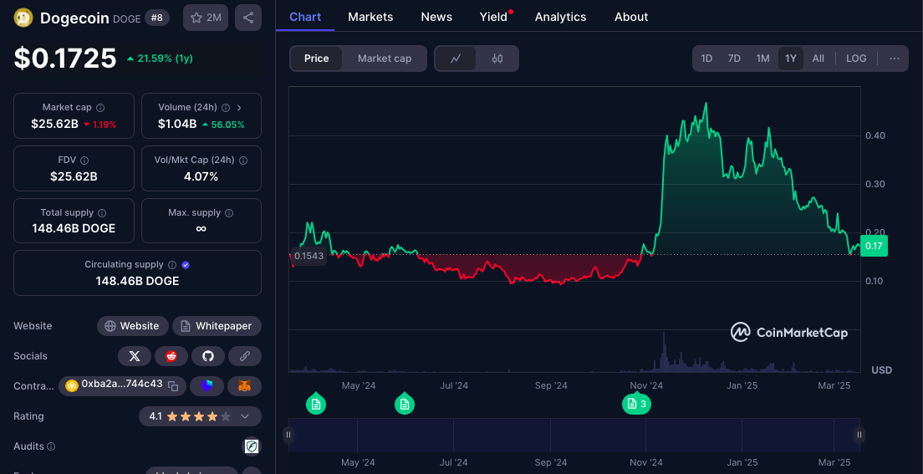The width and height of the screenshot is (923, 474).
Task: Open the Reddit social link
Action: [171, 356]
